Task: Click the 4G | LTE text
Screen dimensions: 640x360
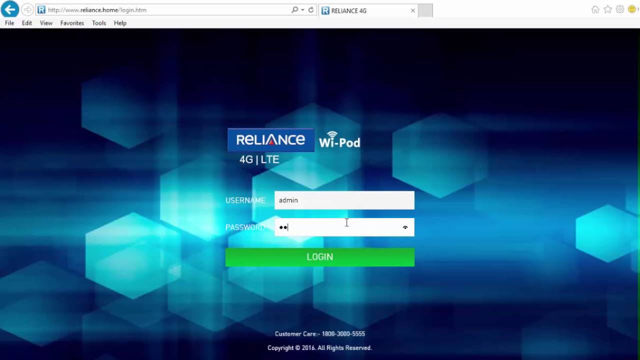Action: [x=259, y=159]
